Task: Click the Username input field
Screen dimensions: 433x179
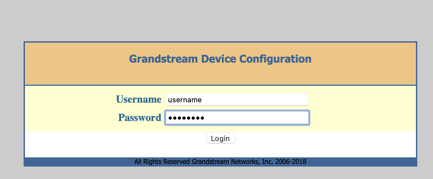Action: pos(237,99)
